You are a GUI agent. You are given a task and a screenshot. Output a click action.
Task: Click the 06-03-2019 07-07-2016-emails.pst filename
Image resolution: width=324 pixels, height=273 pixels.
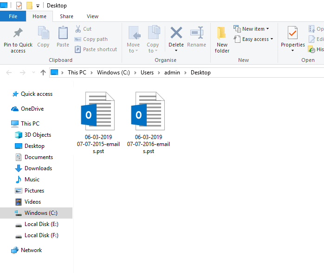coord(149,144)
